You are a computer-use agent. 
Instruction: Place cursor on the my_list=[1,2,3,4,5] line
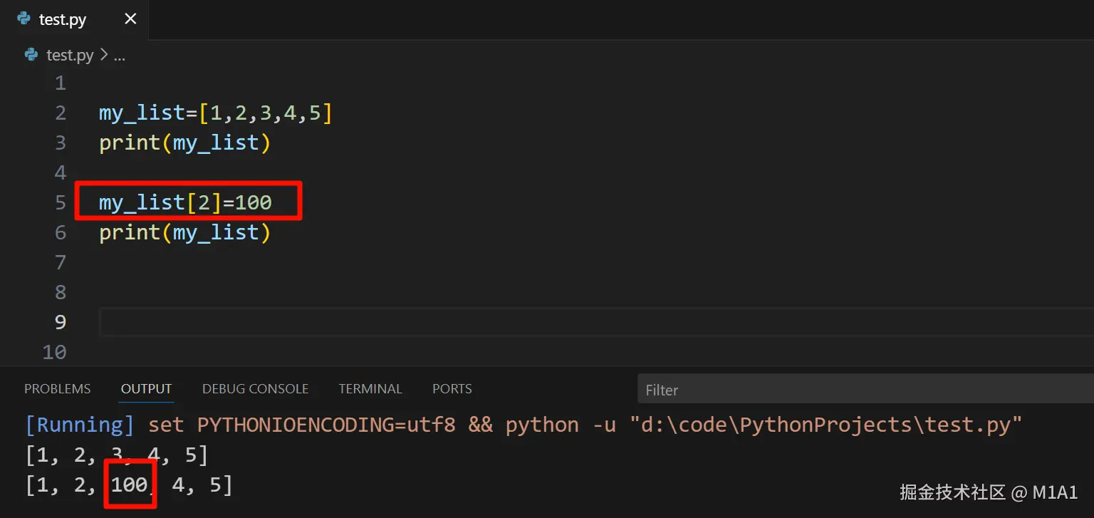click(x=215, y=113)
